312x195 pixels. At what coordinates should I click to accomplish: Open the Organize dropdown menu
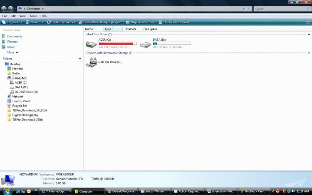tap(12, 22)
